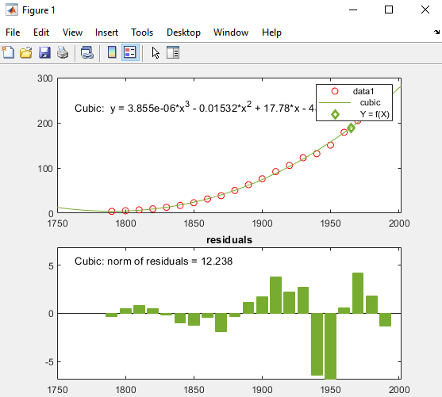Activate the Edit Plot arrow tool
The width and height of the screenshot is (442, 397).
156,52
